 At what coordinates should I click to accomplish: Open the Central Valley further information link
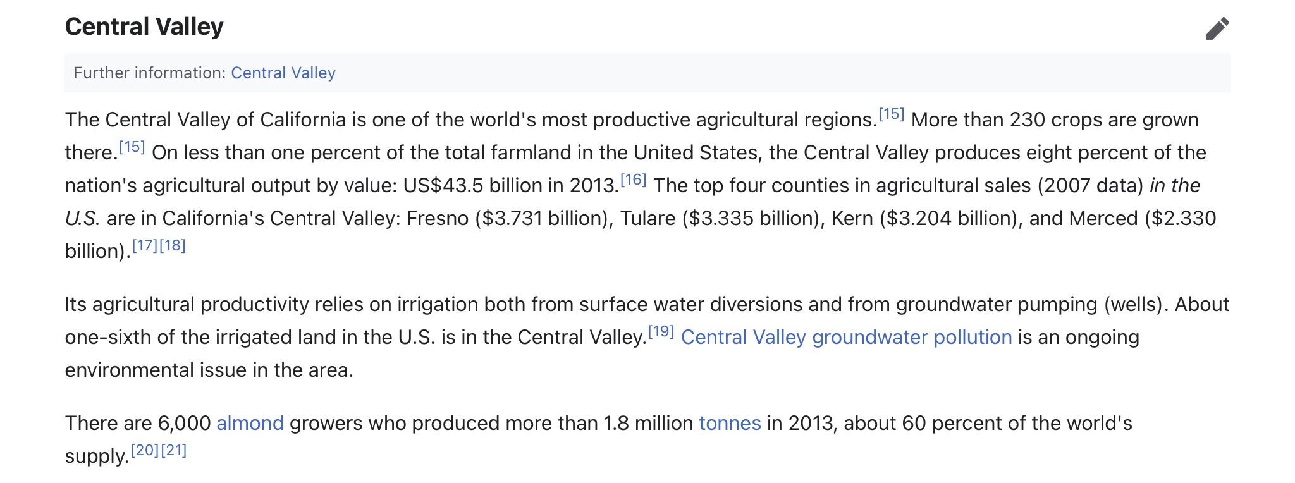pos(283,73)
